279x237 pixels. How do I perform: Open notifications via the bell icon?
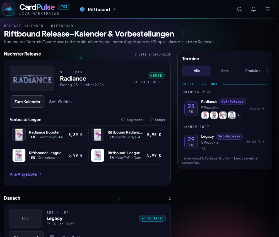254,9
